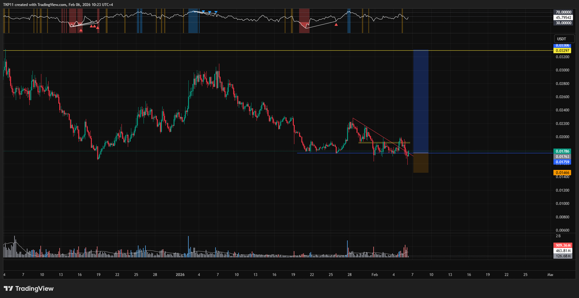This screenshot has height=298, width=579.
Task: Click the 0.02800 price axis label
Action: [x=563, y=83]
